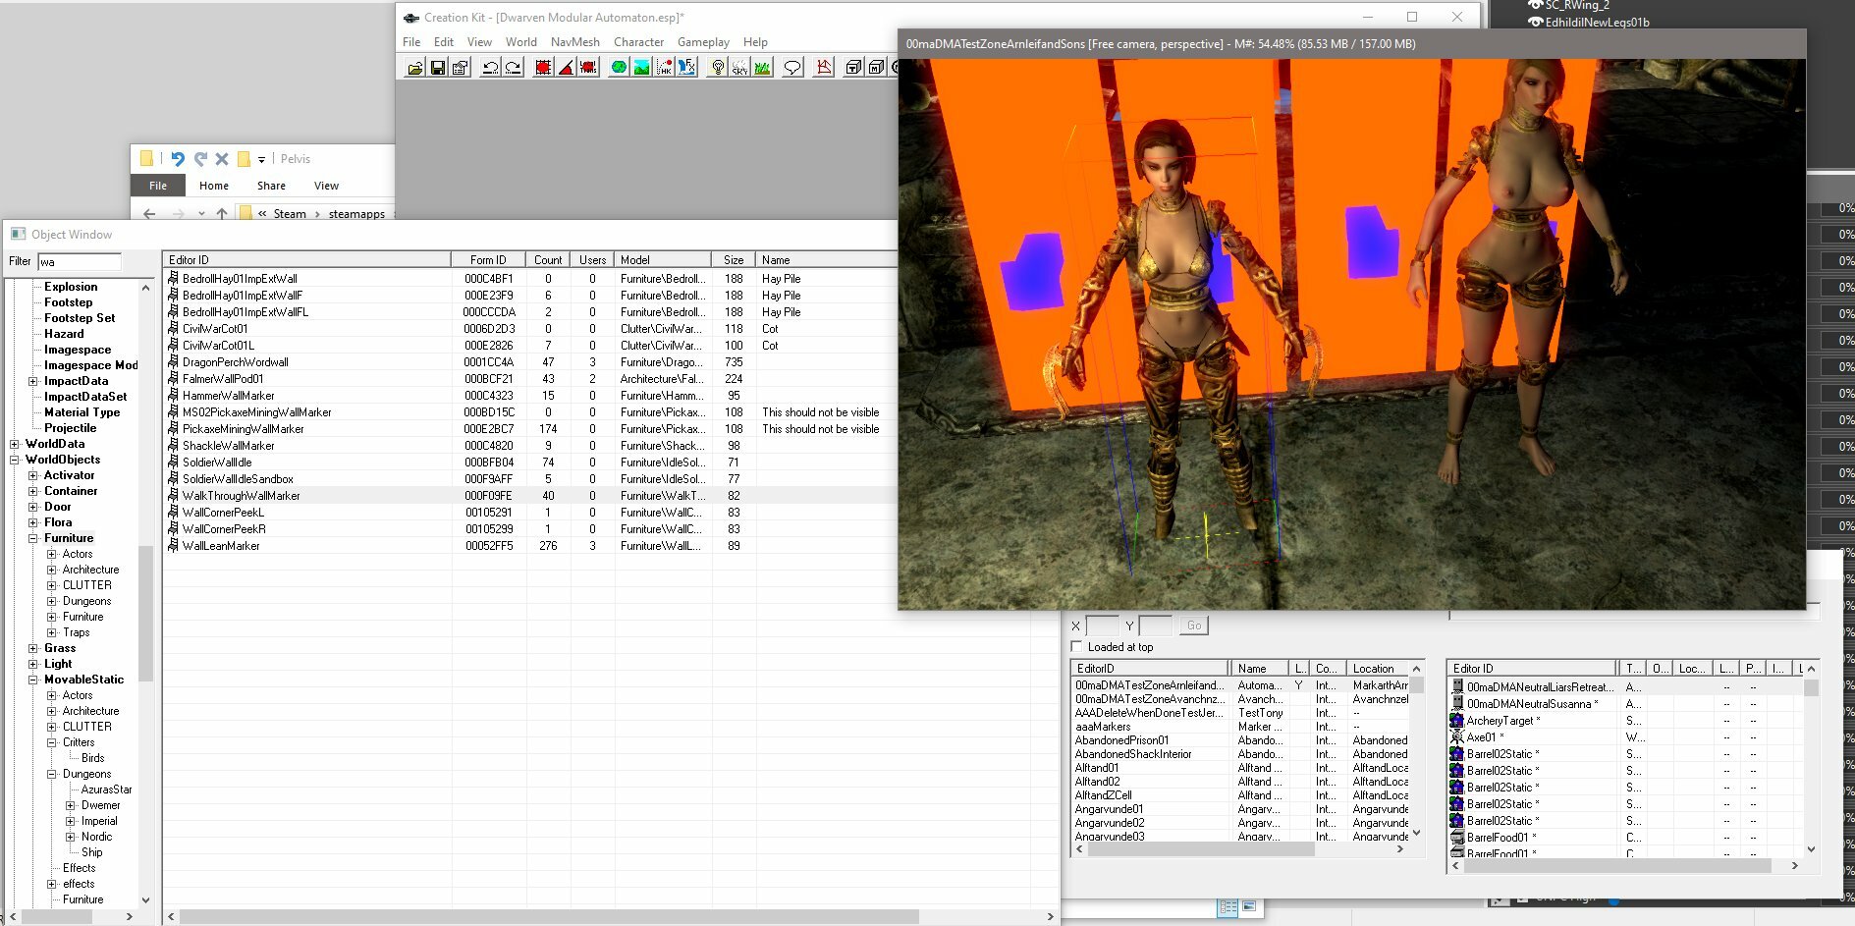
Task: Open the World menu
Action: pyautogui.click(x=521, y=42)
